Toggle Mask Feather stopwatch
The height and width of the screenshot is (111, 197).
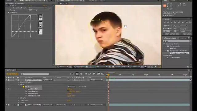point(26,91)
